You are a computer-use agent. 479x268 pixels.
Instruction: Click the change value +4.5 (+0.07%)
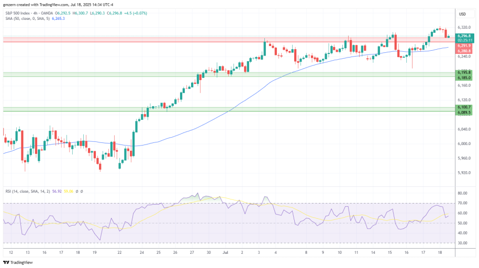136,13
